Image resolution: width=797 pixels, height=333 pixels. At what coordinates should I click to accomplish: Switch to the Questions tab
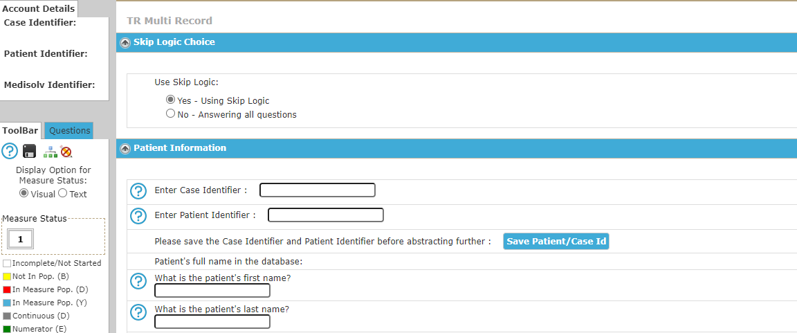(70, 131)
